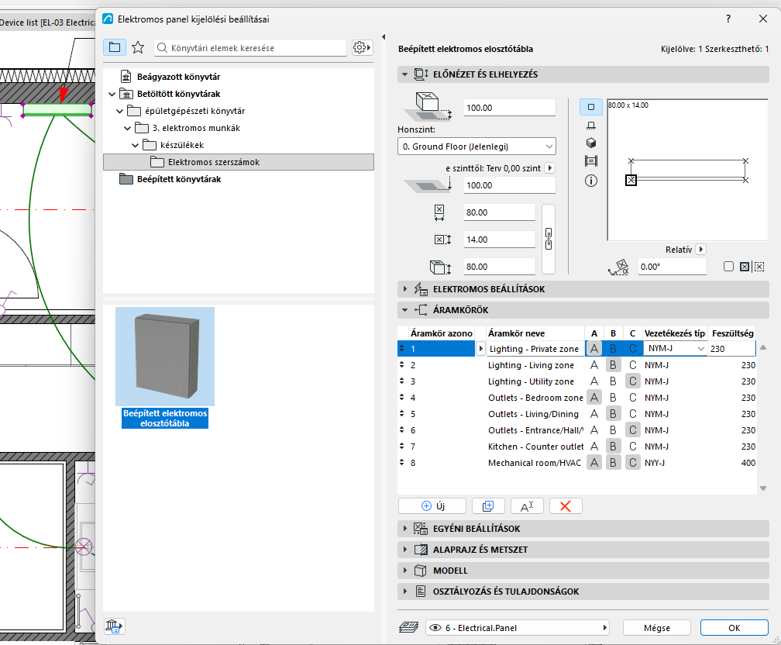Open the 6 - Electrical.Panel layer dropdown
Viewport: 781px width, 645px height.
tap(518, 628)
